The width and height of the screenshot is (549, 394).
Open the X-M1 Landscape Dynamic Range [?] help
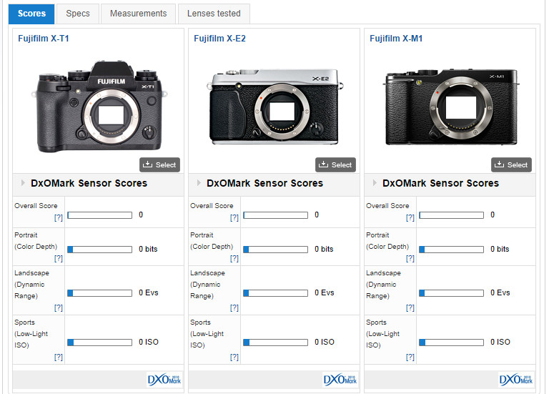(x=410, y=308)
